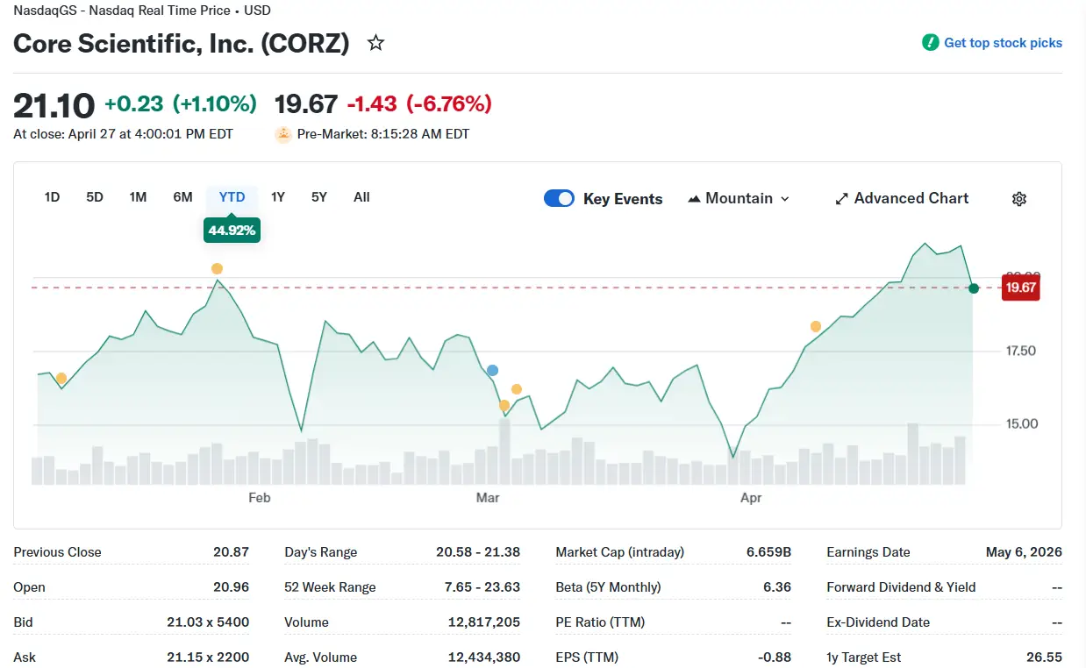Screen dimensions: 1086x668
Task: Click the green checkmark stock picks icon
Action: coord(930,42)
